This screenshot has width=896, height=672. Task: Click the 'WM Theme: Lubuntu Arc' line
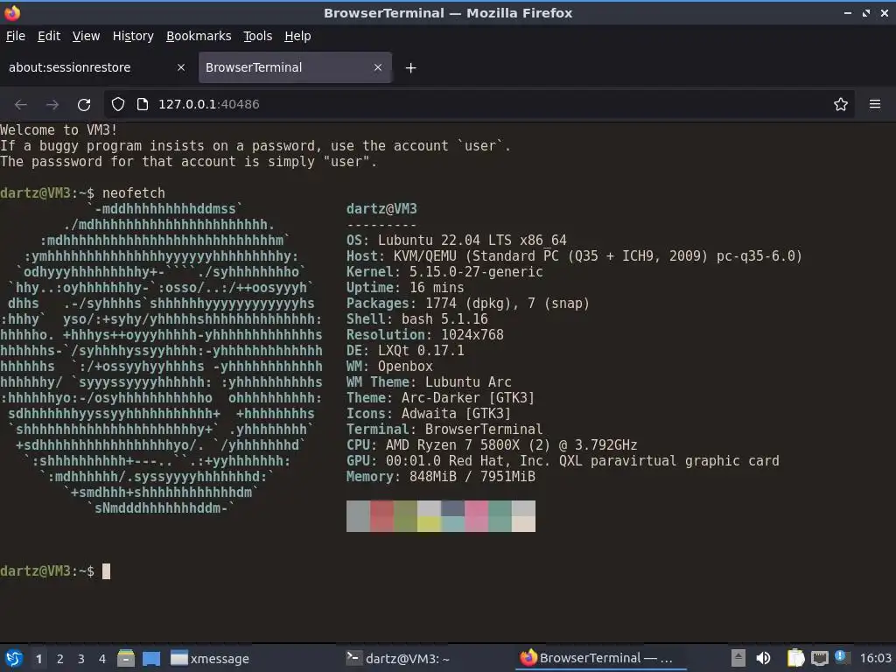[429, 382]
